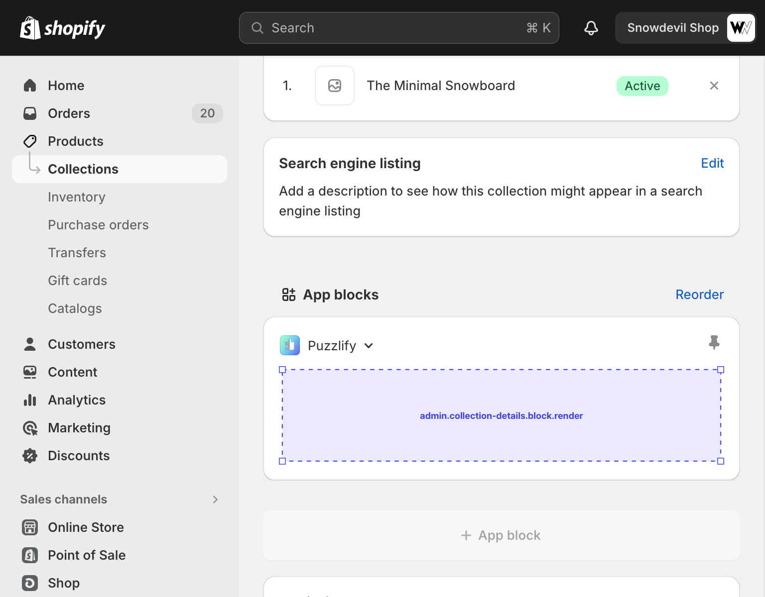Remove The Minimal Snowboard from collection

click(x=714, y=86)
